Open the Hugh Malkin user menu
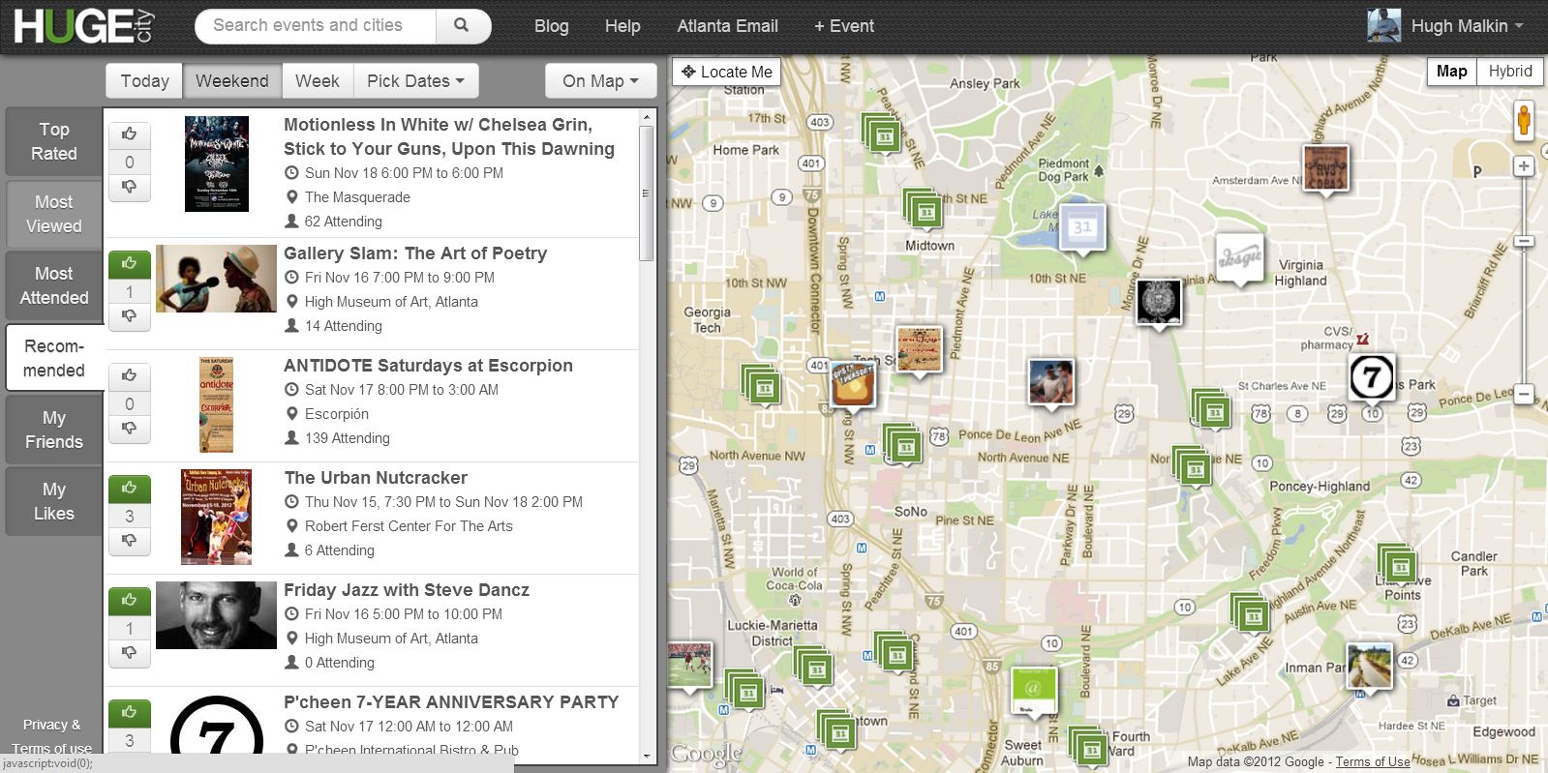This screenshot has width=1548, height=773. tap(1467, 26)
